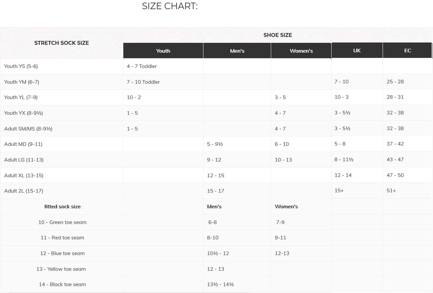Click the Men's column header

[237, 51]
